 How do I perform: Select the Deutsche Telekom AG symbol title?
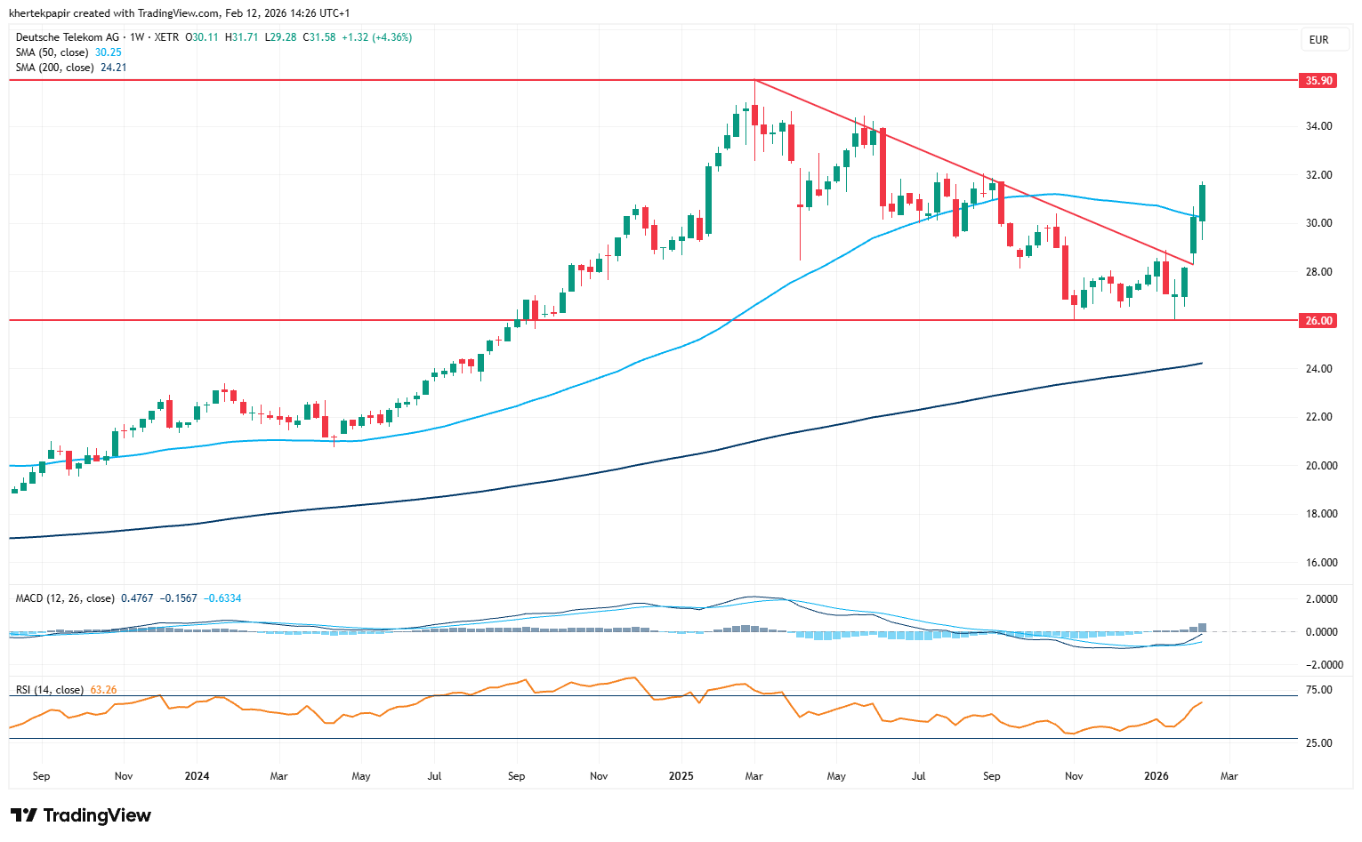pyautogui.click(x=68, y=37)
